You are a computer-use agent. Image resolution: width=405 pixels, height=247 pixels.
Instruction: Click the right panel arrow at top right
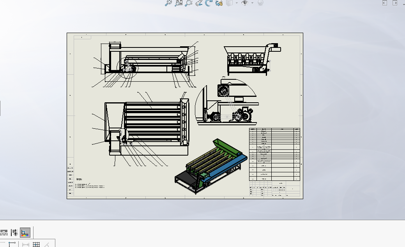(394, 3)
